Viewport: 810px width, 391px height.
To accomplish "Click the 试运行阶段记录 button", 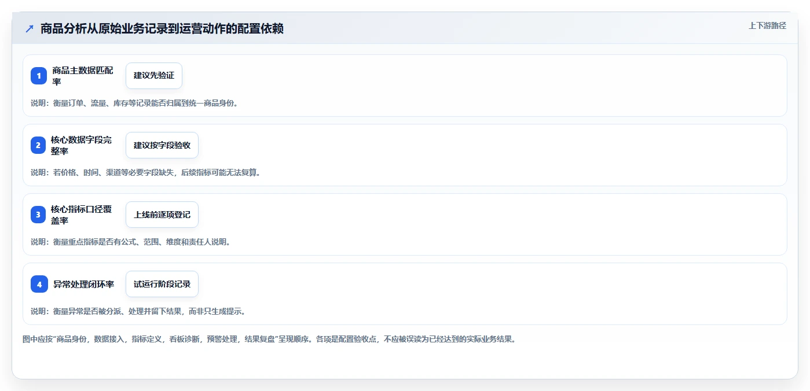I will click(x=162, y=284).
